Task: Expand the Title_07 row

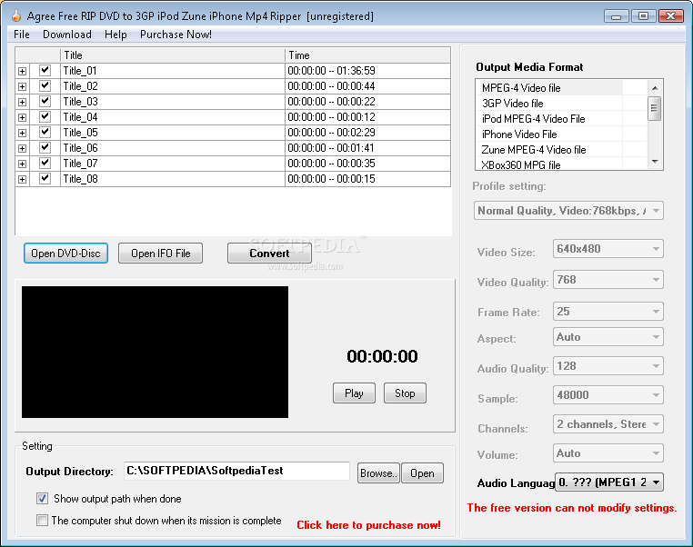Action: pyautogui.click(x=22, y=164)
